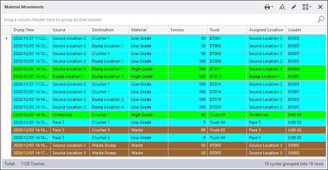Image resolution: width=328 pixels, height=170 pixels.
Task: Sort by the Truck column header
Action: click(x=227, y=30)
